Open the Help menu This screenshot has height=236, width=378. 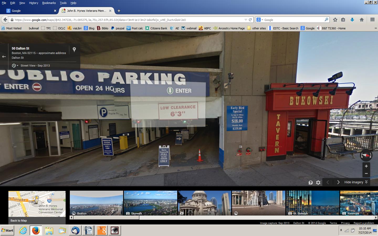pos(73,3)
